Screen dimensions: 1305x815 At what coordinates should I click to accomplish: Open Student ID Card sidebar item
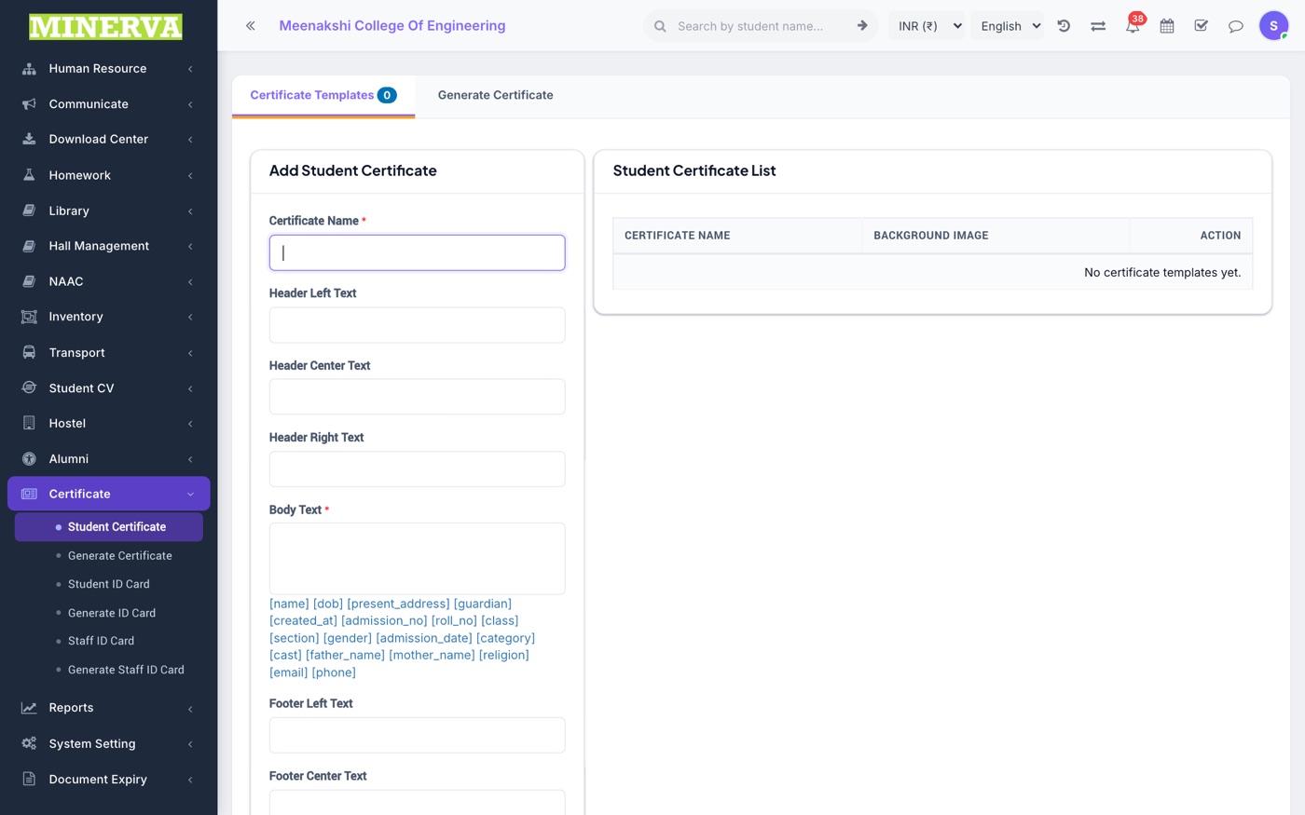(x=108, y=585)
